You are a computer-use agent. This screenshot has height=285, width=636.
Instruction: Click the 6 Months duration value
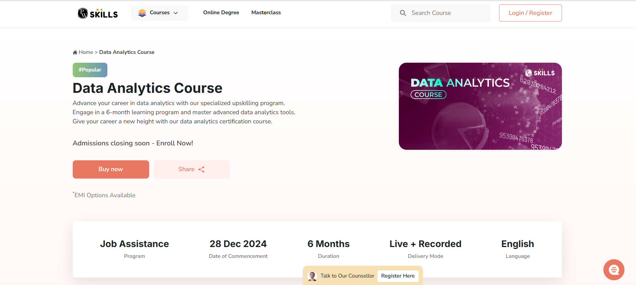pyautogui.click(x=329, y=244)
